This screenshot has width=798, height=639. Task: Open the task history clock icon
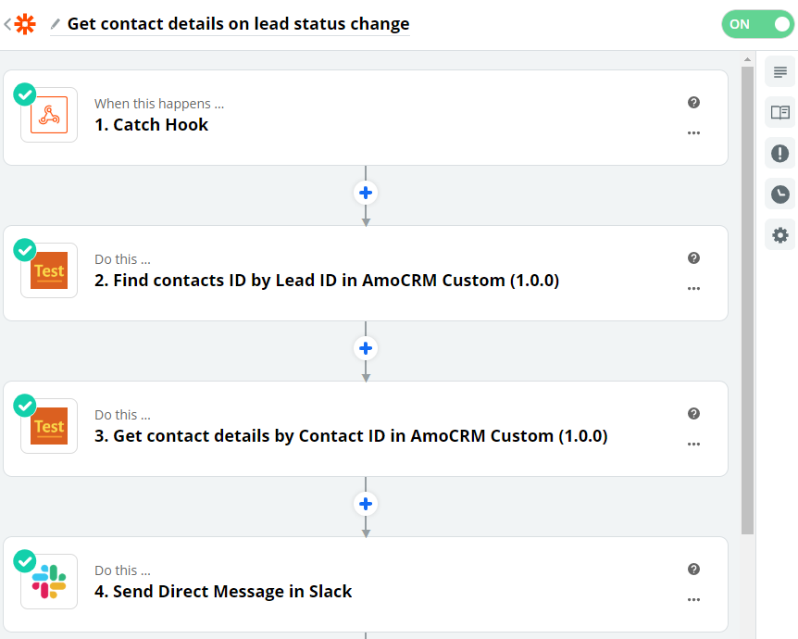coord(779,194)
